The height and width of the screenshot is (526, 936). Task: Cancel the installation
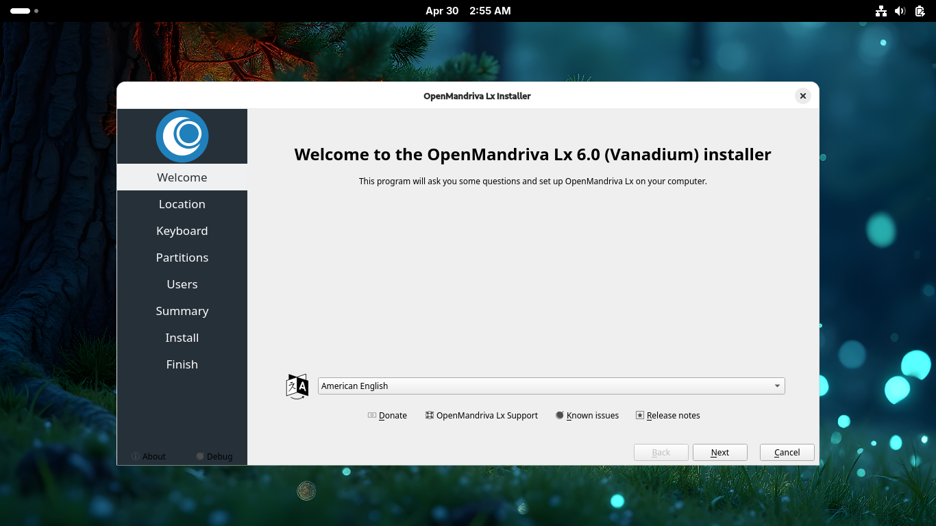coord(787,452)
